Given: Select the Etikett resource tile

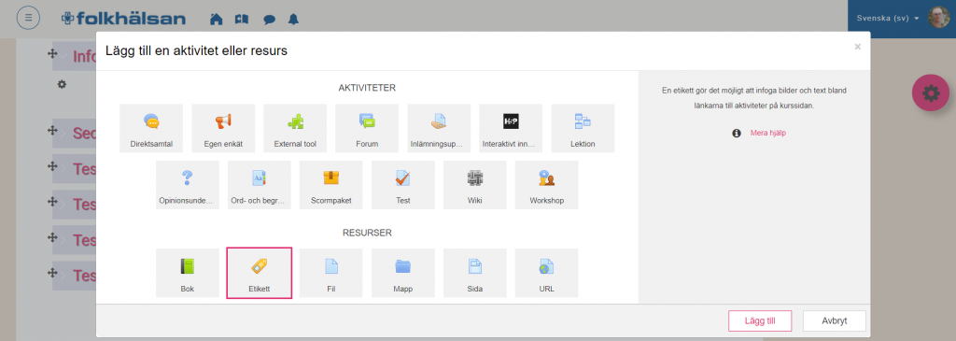Looking at the screenshot, I should [260, 273].
